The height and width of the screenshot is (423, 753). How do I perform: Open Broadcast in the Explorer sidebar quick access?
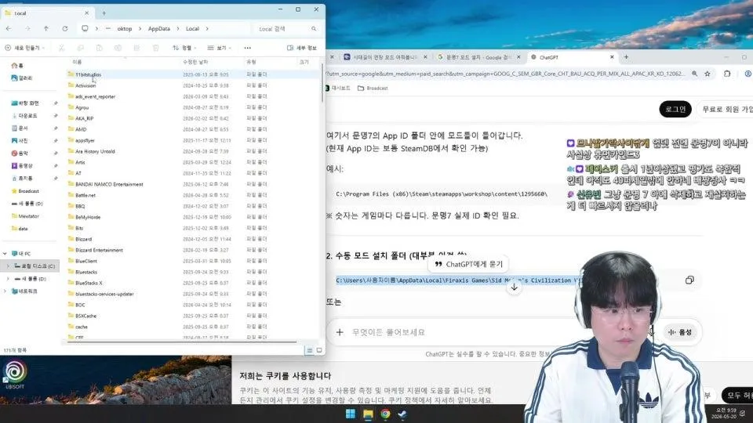coord(25,191)
